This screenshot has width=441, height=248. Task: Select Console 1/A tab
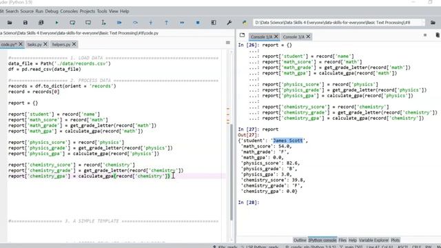coord(261,37)
